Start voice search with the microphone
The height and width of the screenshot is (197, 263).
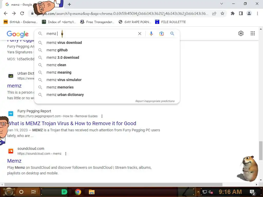(151, 34)
